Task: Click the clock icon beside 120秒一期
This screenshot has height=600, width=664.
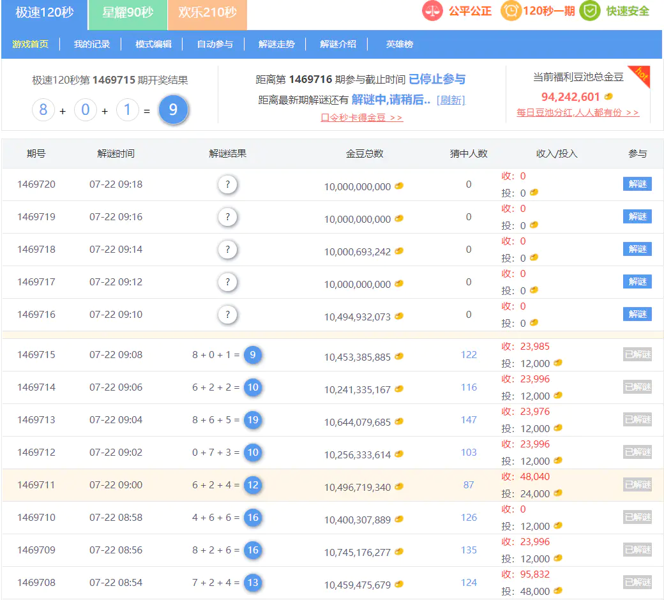Action: tap(510, 11)
